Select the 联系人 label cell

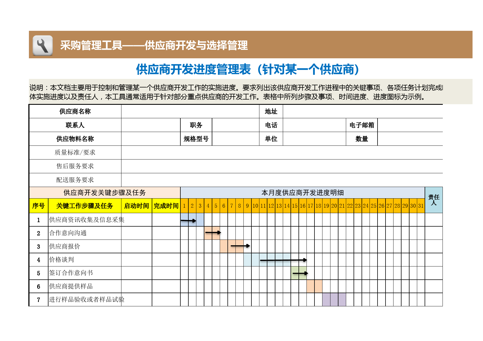click(75, 125)
